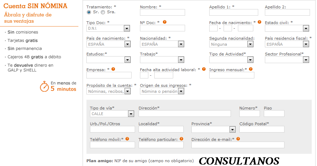This screenshot has width=317, height=166.
Task: Click help icon beside Ingreso mensual
Action: click(251, 69)
